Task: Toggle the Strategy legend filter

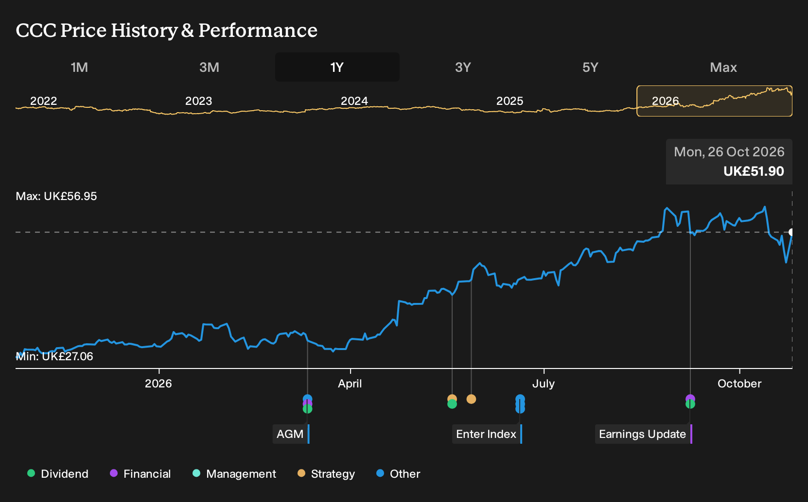Action: [x=326, y=474]
